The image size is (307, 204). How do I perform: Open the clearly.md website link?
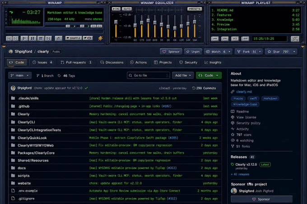click(244, 91)
